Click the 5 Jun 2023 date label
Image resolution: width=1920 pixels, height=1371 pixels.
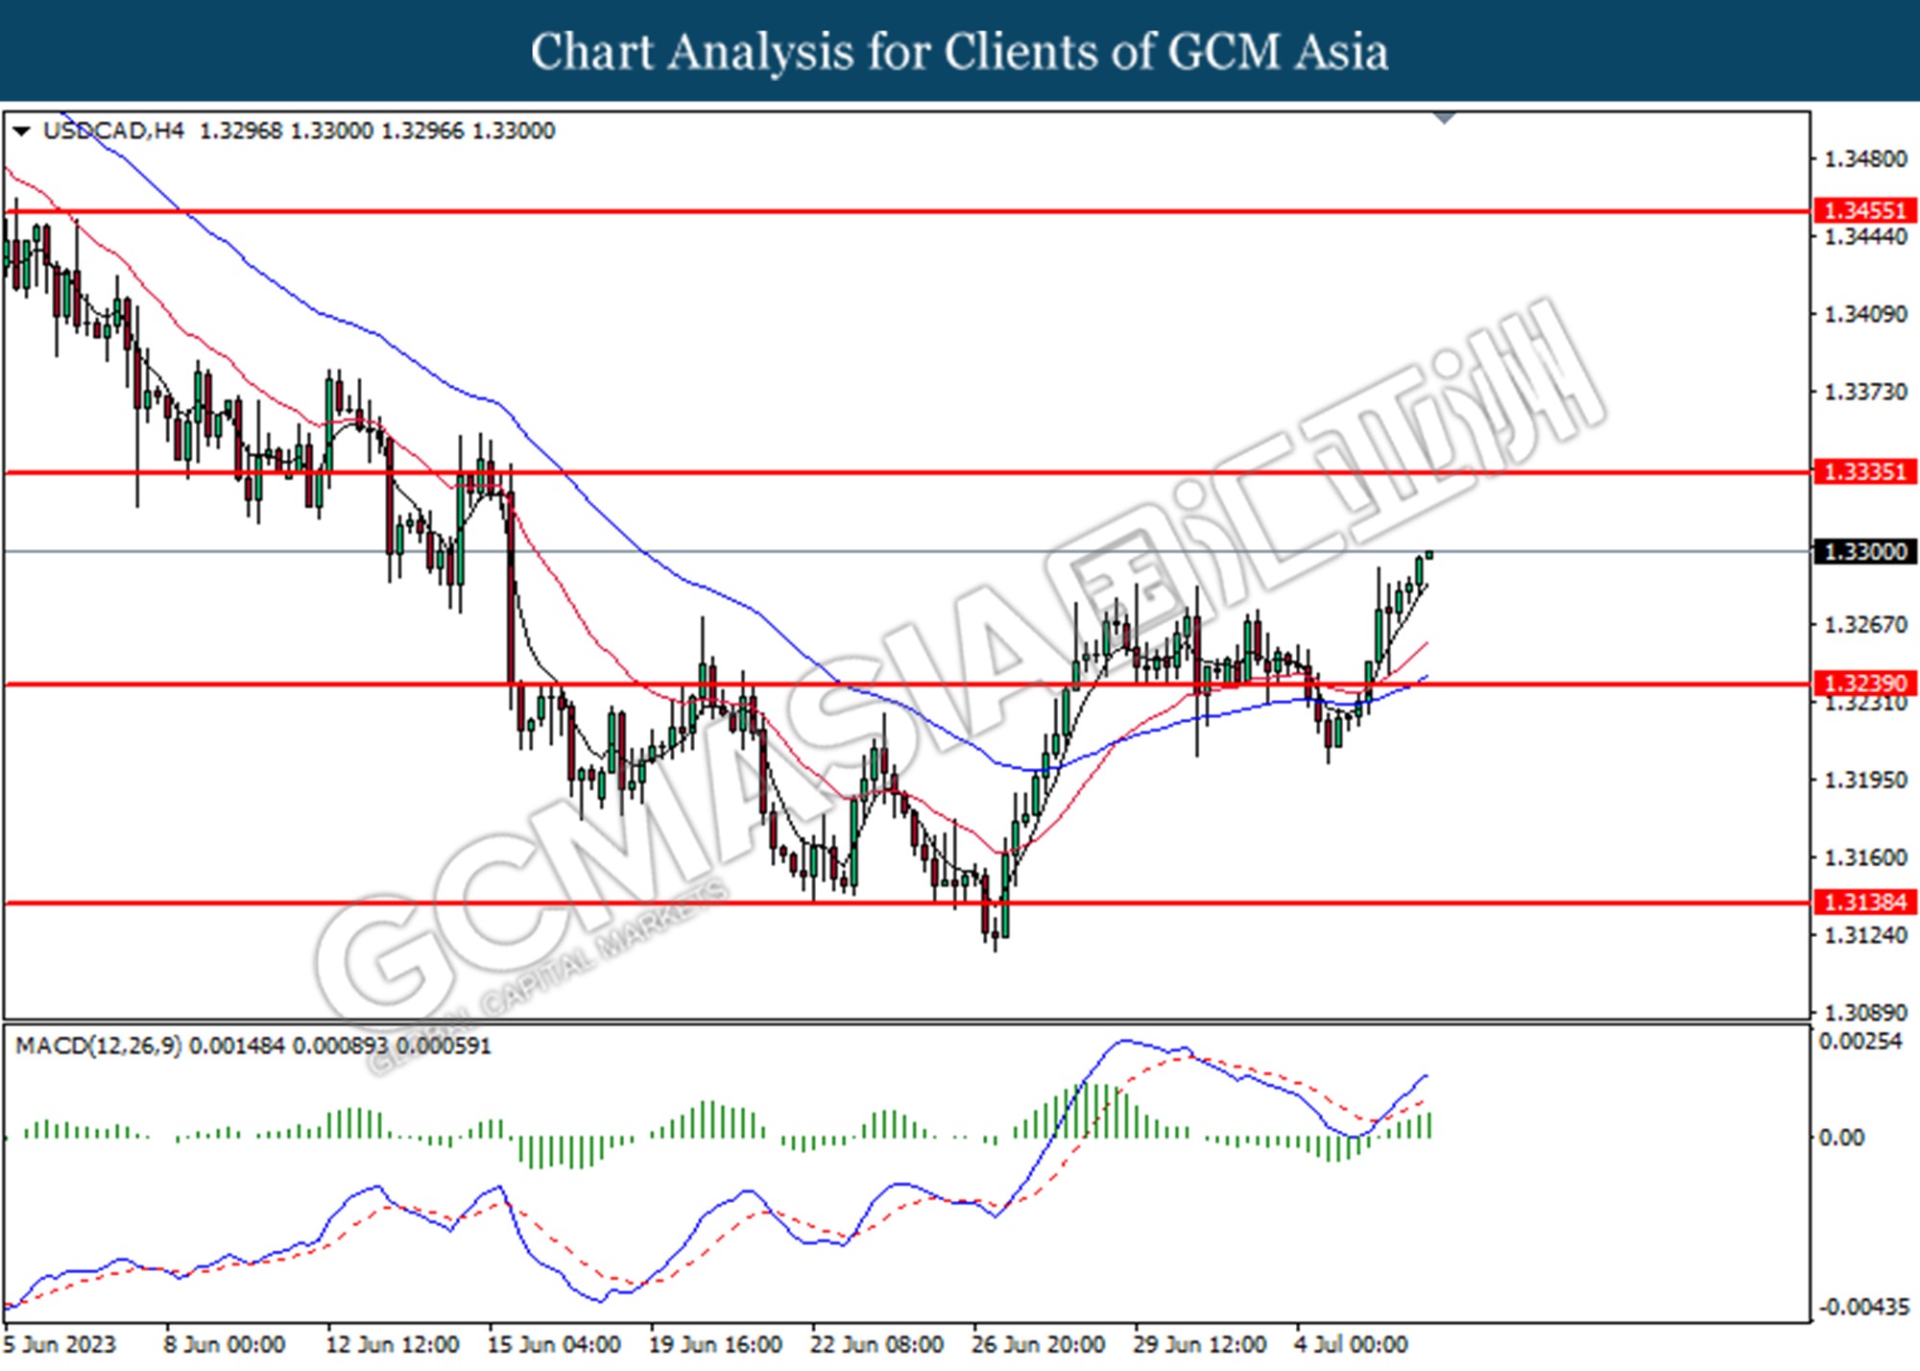click(60, 1344)
